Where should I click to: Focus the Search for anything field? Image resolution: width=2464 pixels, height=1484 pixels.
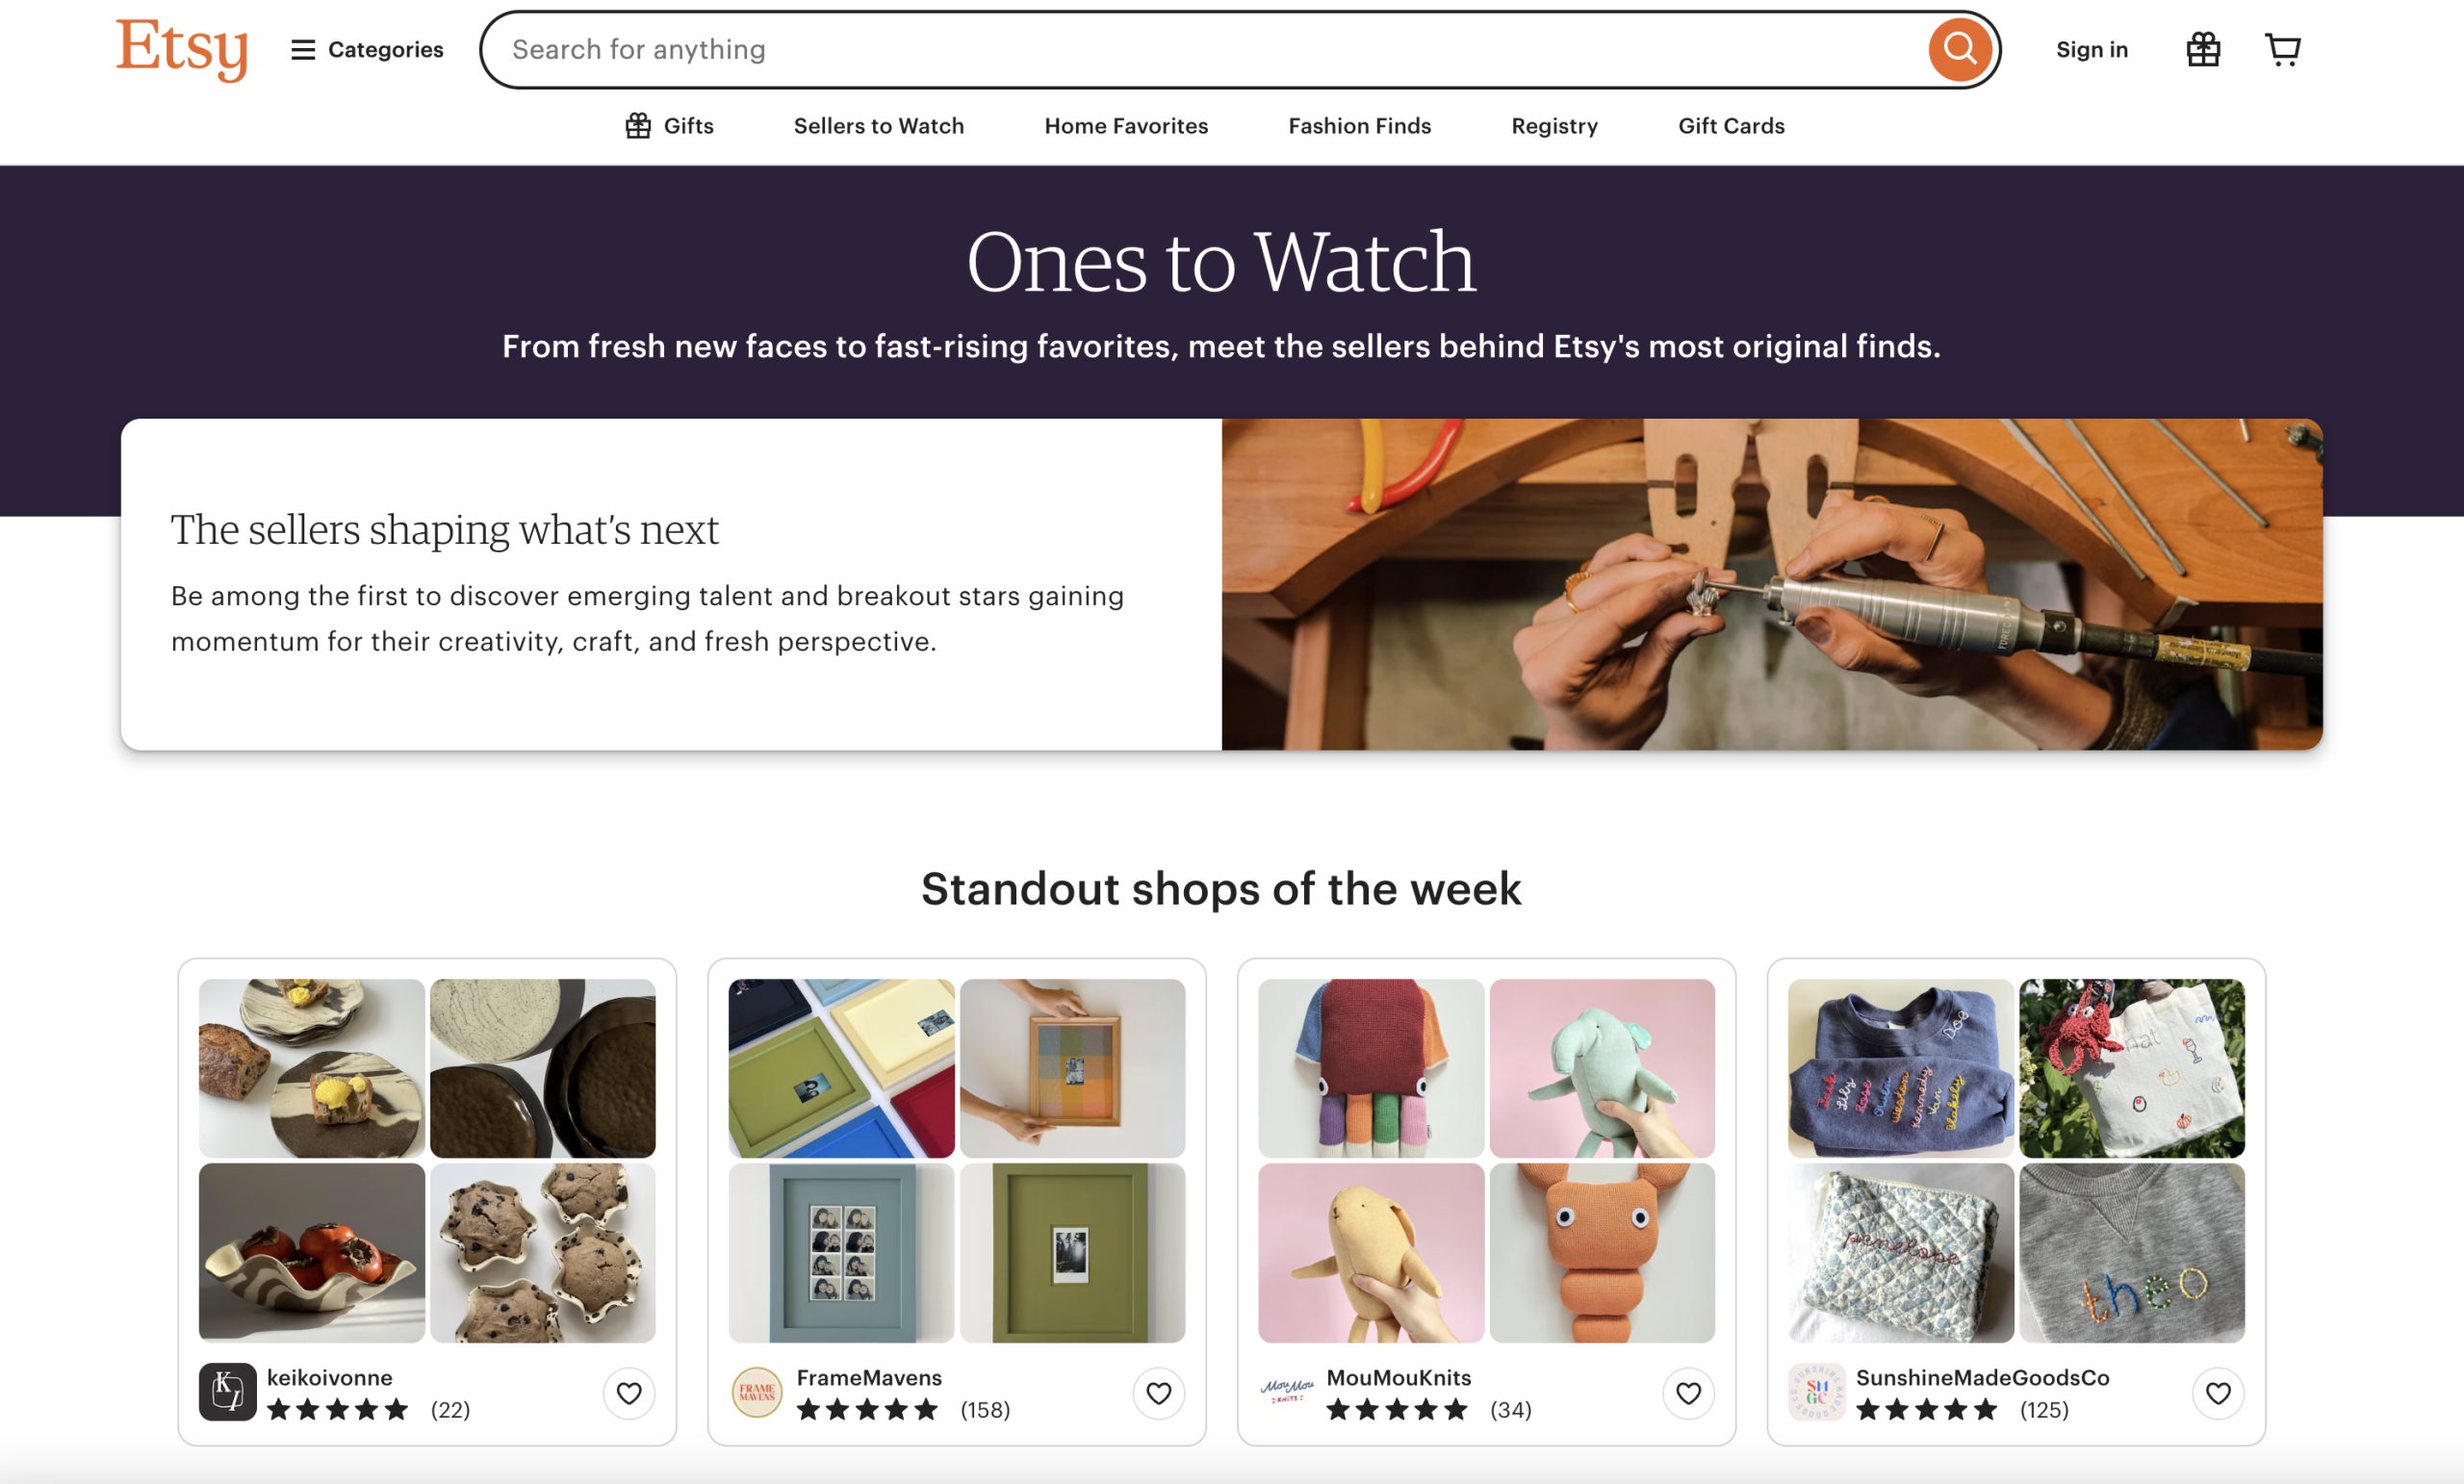[x=1200, y=49]
